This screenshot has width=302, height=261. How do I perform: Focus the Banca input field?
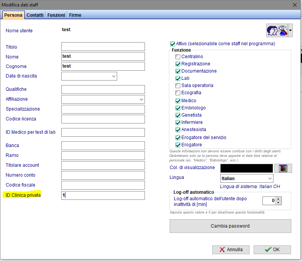pos(103,146)
